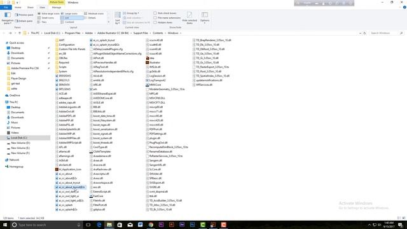This screenshot has width=407, height=229.
Task: Select Quick access in navigation pane
Action: click(17, 43)
